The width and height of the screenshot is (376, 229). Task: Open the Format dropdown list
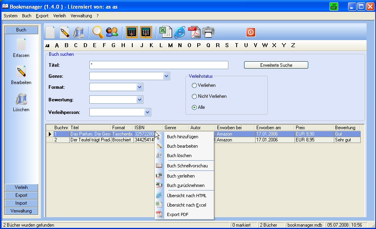tap(139, 87)
